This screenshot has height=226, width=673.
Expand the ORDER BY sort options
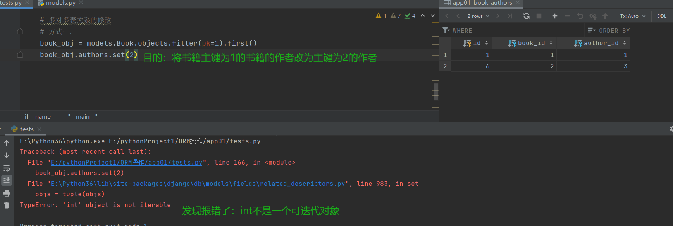(x=591, y=30)
